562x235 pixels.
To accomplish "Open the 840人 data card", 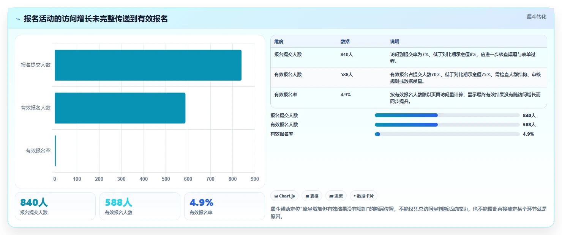I will (x=55, y=206).
